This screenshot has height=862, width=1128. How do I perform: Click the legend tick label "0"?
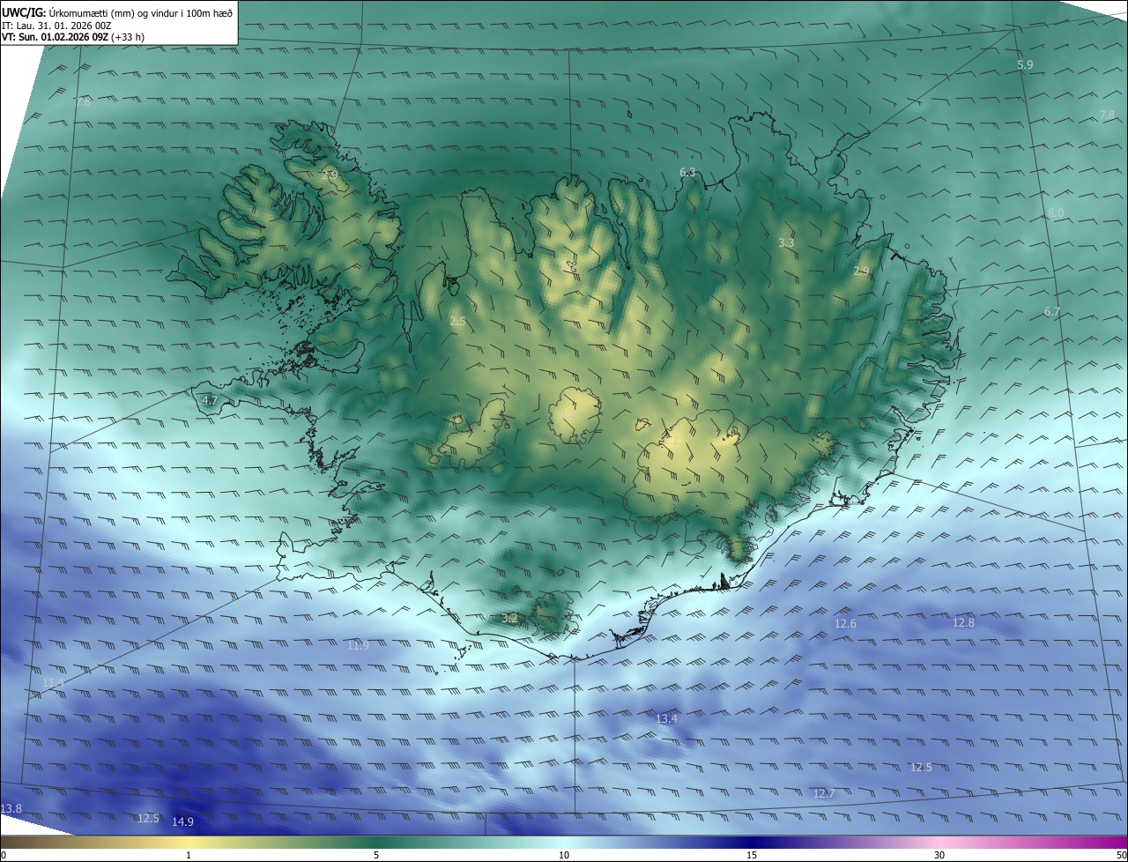(4, 856)
